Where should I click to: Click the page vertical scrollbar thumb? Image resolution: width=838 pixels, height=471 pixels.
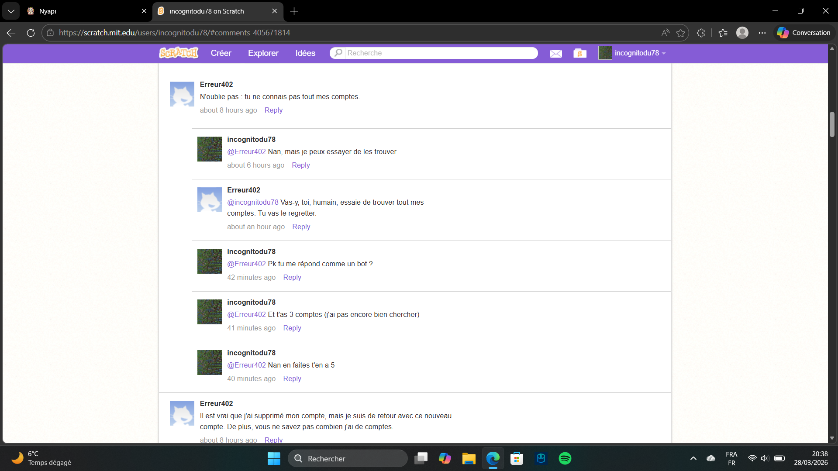coord(832,124)
